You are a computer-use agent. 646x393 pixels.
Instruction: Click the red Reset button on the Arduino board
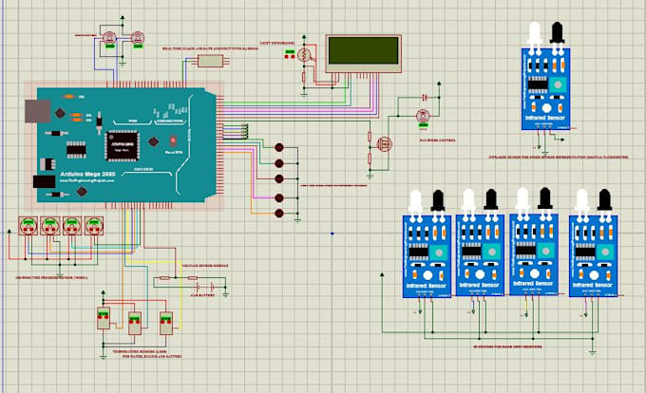[x=173, y=141]
